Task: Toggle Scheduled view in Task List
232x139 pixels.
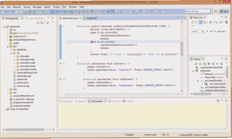Action: (205, 22)
